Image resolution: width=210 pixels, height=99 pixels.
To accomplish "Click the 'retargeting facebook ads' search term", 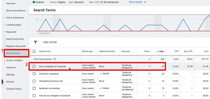I will [x=51, y=81].
